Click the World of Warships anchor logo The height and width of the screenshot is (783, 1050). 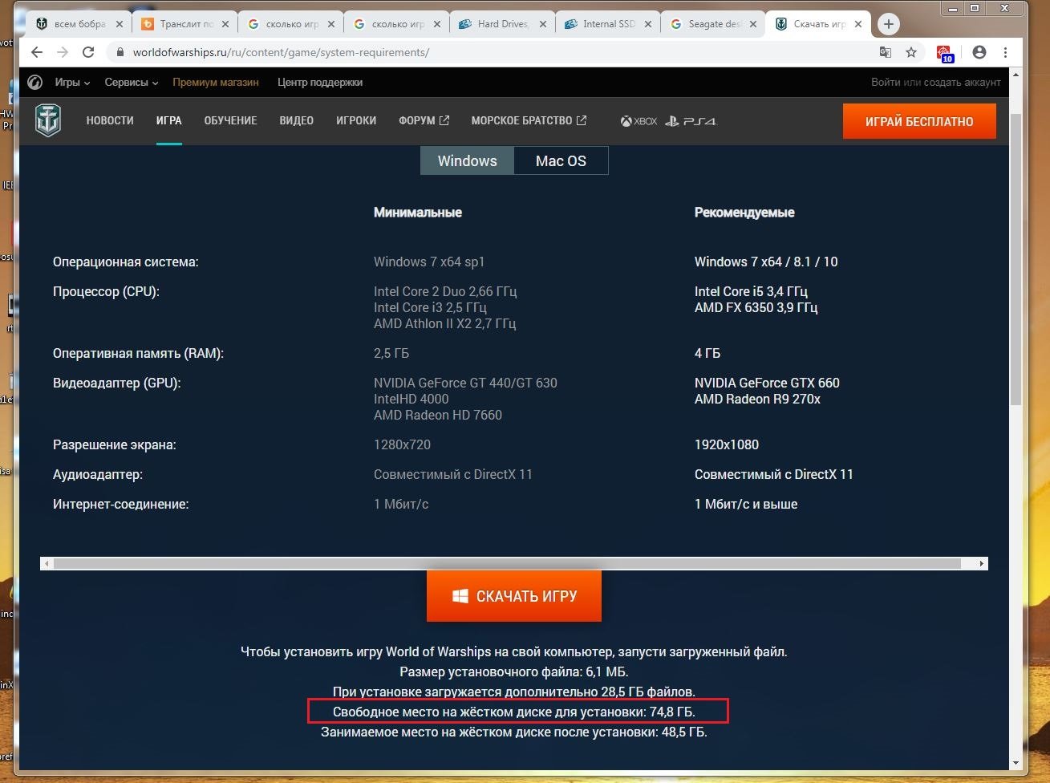coord(48,120)
